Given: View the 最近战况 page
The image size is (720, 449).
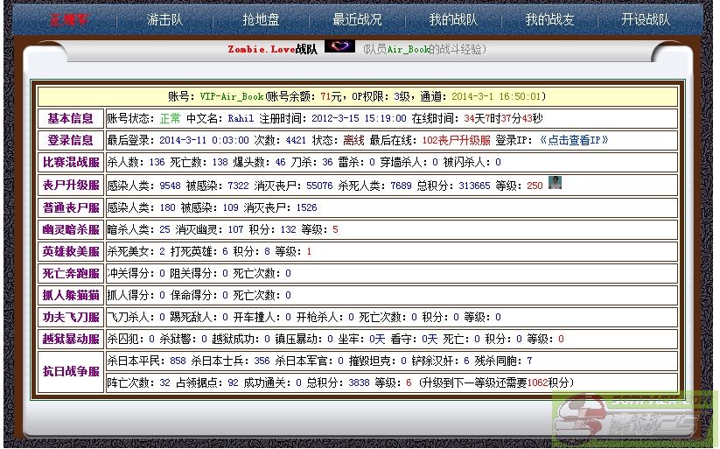Looking at the screenshot, I should point(357,19).
